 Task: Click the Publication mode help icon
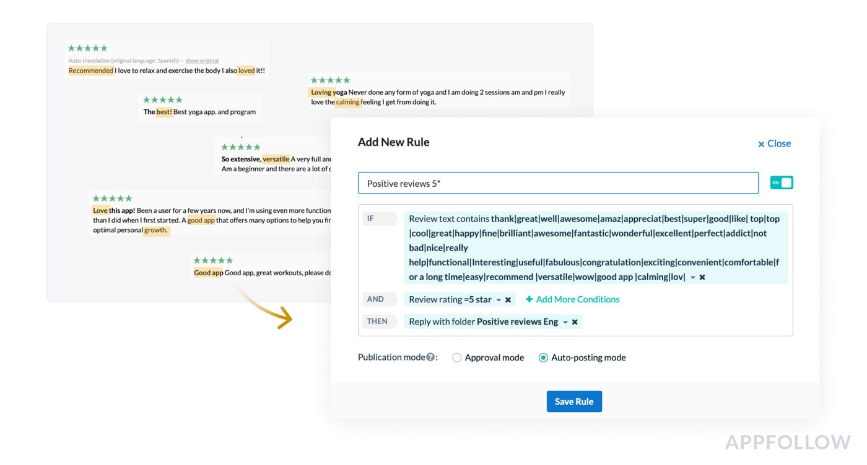click(x=430, y=357)
